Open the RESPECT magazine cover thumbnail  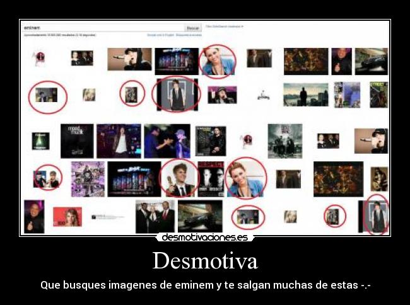211,179
